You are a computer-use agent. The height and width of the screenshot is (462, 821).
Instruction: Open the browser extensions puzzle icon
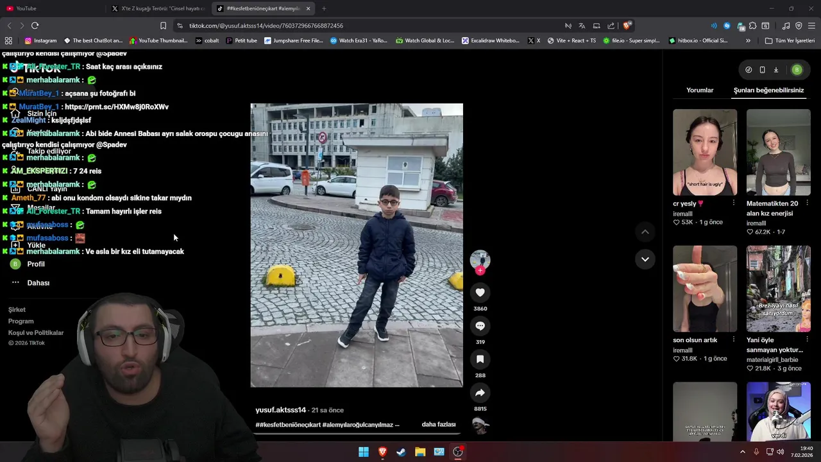(752, 26)
